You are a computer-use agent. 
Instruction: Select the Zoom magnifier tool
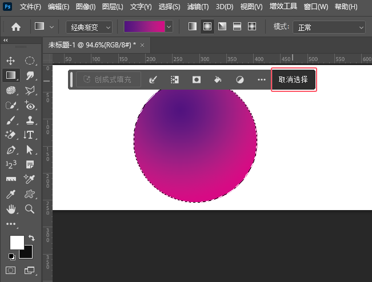[30, 210]
